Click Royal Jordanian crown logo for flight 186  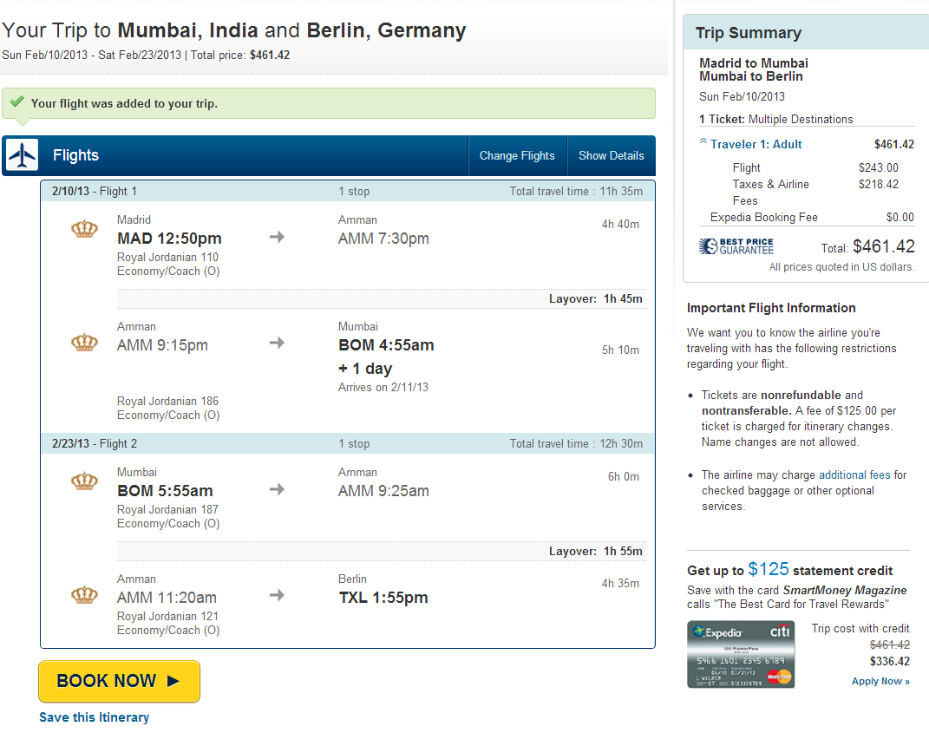(84, 343)
